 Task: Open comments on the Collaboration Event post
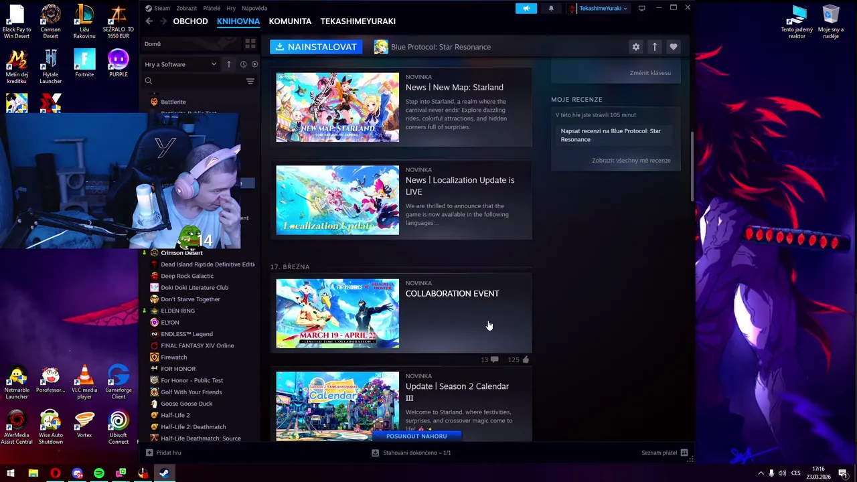coord(494,359)
